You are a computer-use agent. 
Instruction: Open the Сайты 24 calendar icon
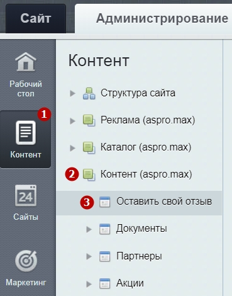26,196
